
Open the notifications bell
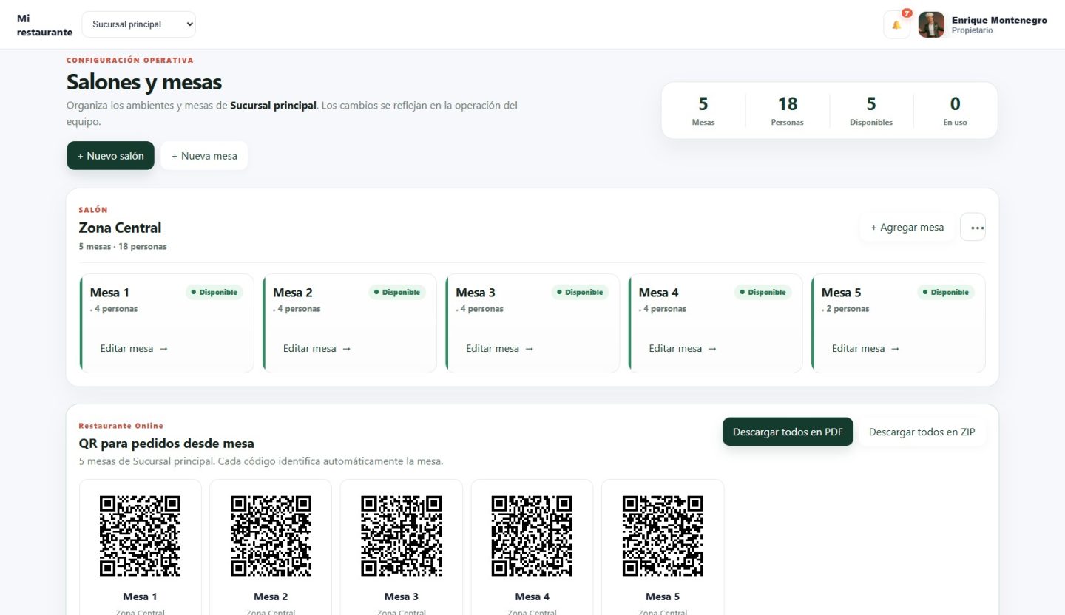896,24
